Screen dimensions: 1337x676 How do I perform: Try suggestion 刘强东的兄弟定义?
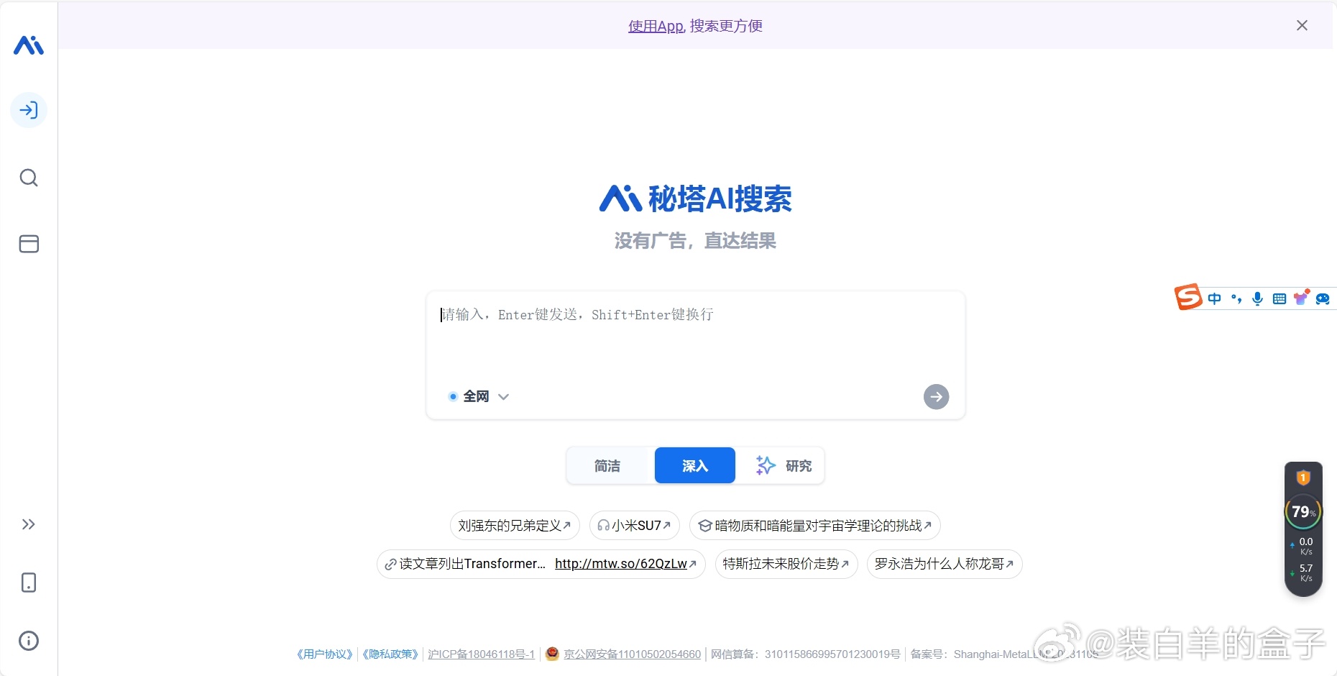515,526
